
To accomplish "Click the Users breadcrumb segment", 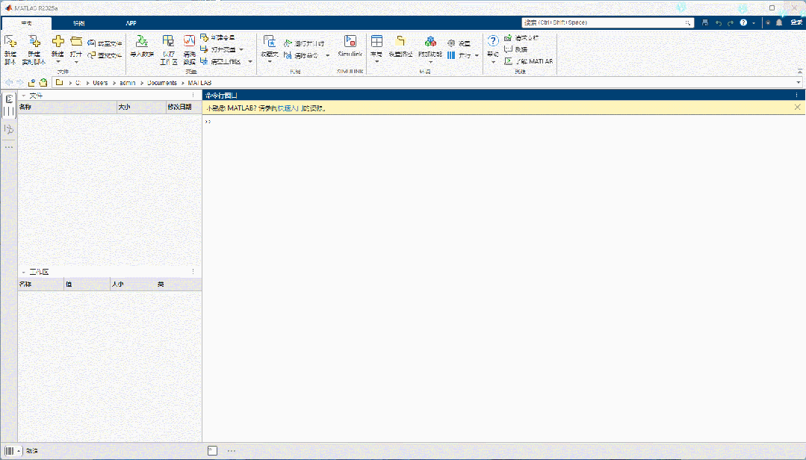I will tap(100, 83).
